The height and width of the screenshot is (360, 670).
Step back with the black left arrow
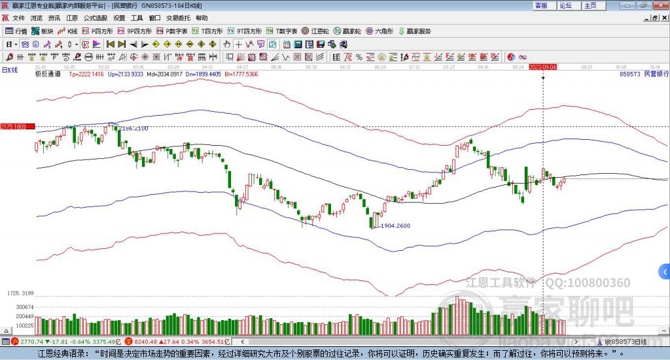tap(133, 44)
